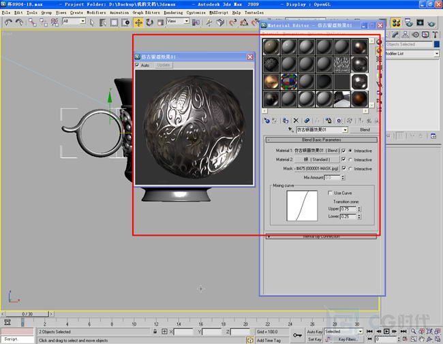Click Use Pivot Point Center icon
443x344 pixels.
click(x=196, y=22)
